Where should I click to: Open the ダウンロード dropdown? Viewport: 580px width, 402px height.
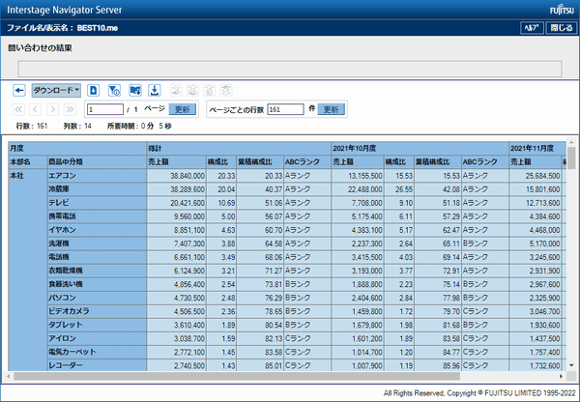click(56, 90)
